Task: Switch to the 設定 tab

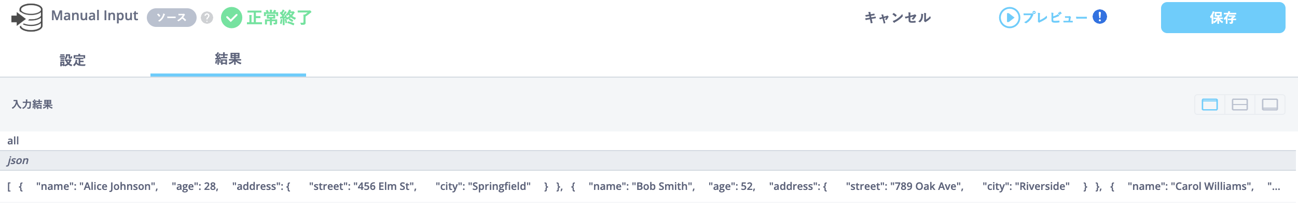Action: (73, 60)
